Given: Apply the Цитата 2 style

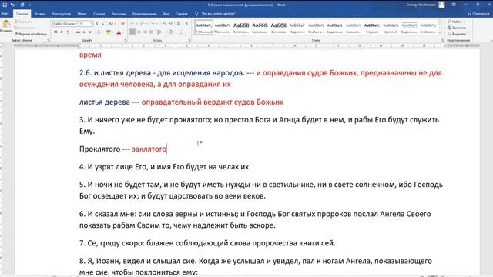Looking at the screenshot, I should coord(391,28).
